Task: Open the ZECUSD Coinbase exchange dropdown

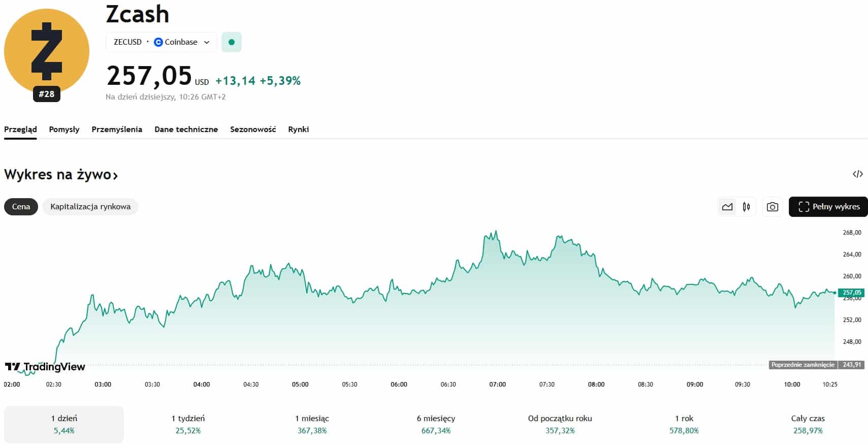Action: point(161,42)
